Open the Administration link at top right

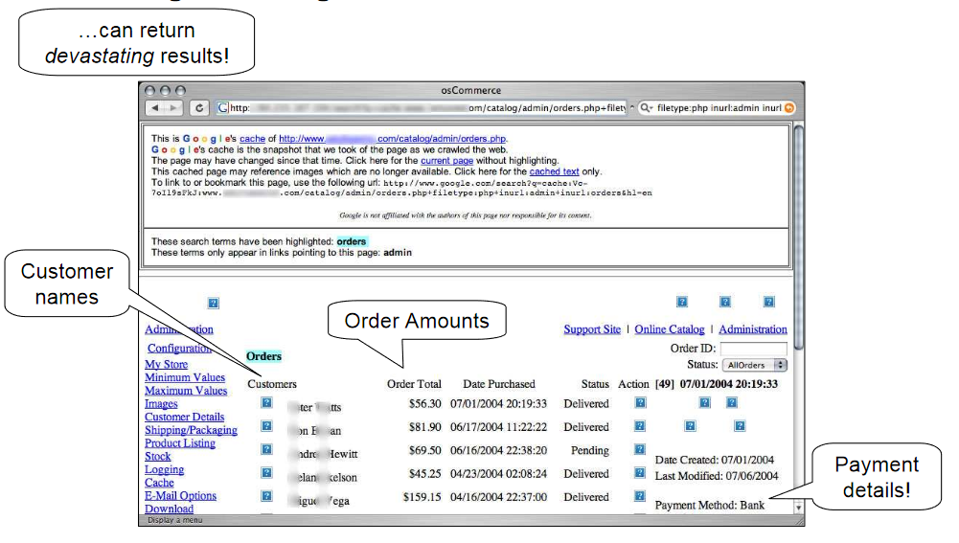click(x=753, y=329)
